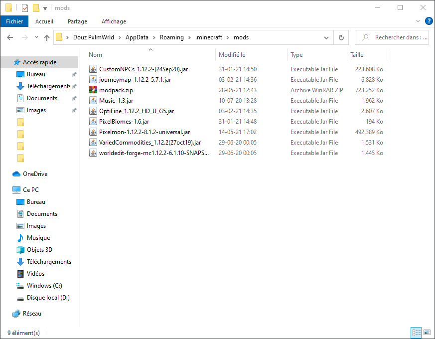This screenshot has height=339, width=435.
Task: Click size value 723.252 Ko
Action: click(369, 90)
